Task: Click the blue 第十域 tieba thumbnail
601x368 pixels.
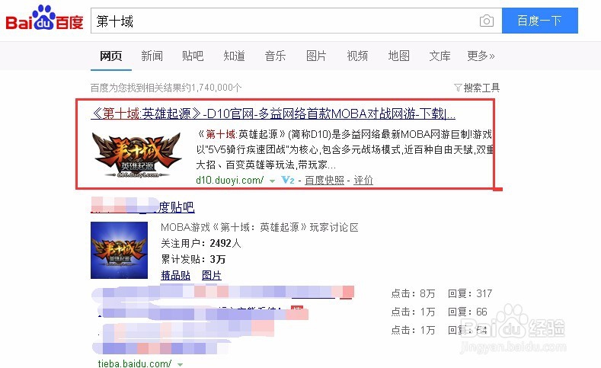Action: (119, 250)
